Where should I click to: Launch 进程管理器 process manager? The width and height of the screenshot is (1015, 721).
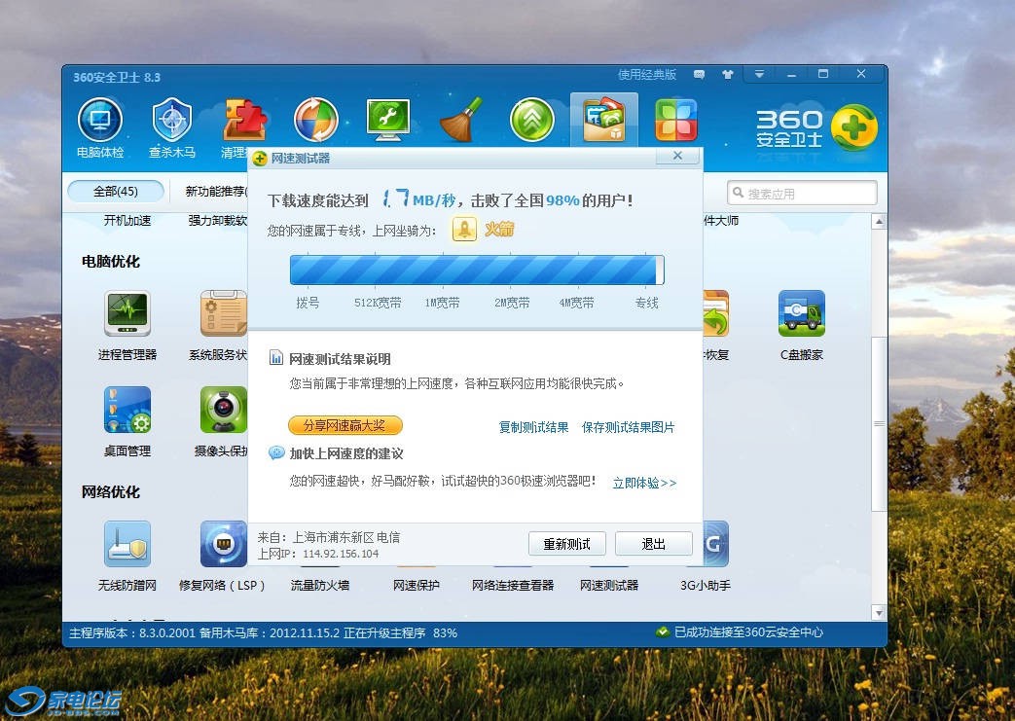click(x=127, y=314)
